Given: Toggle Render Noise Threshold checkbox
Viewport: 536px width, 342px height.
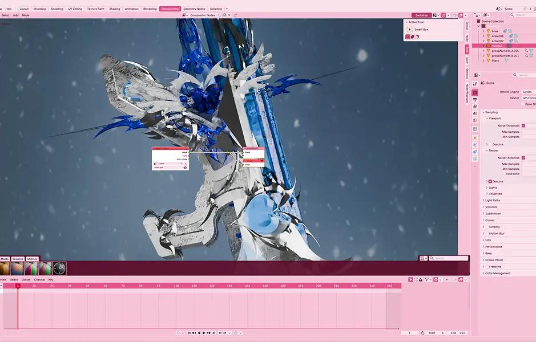Looking at the screenshot, I should (x=523, y=158).
